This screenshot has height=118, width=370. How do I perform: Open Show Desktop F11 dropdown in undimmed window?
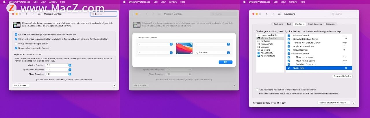58,74
